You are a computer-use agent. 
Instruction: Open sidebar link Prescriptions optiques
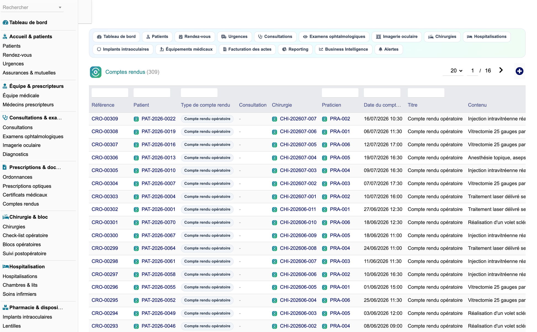pyautogui.click(x=27, y=186)
